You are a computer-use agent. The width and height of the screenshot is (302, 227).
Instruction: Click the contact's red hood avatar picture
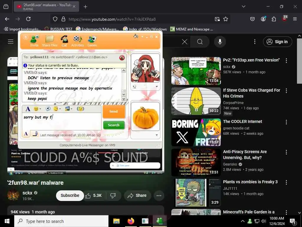[x=145, y=68]
